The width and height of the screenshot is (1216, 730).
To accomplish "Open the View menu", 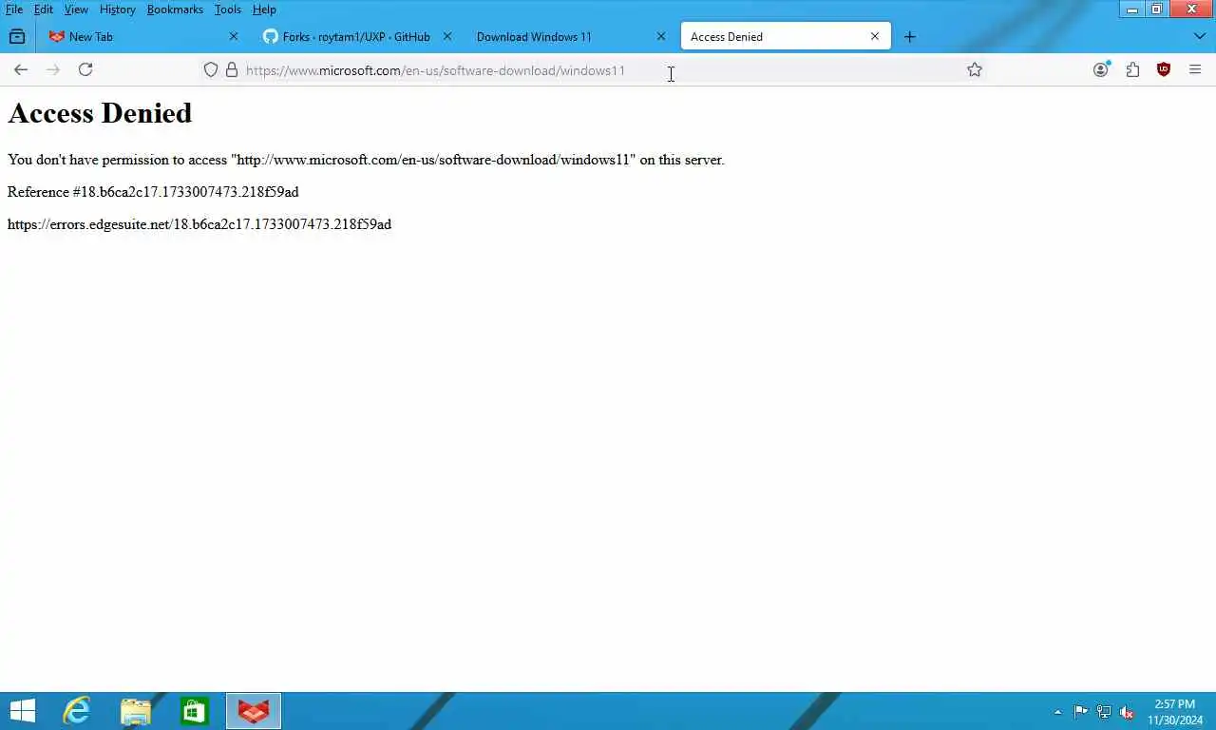I will pyautogui.click(x=76, y=10).
